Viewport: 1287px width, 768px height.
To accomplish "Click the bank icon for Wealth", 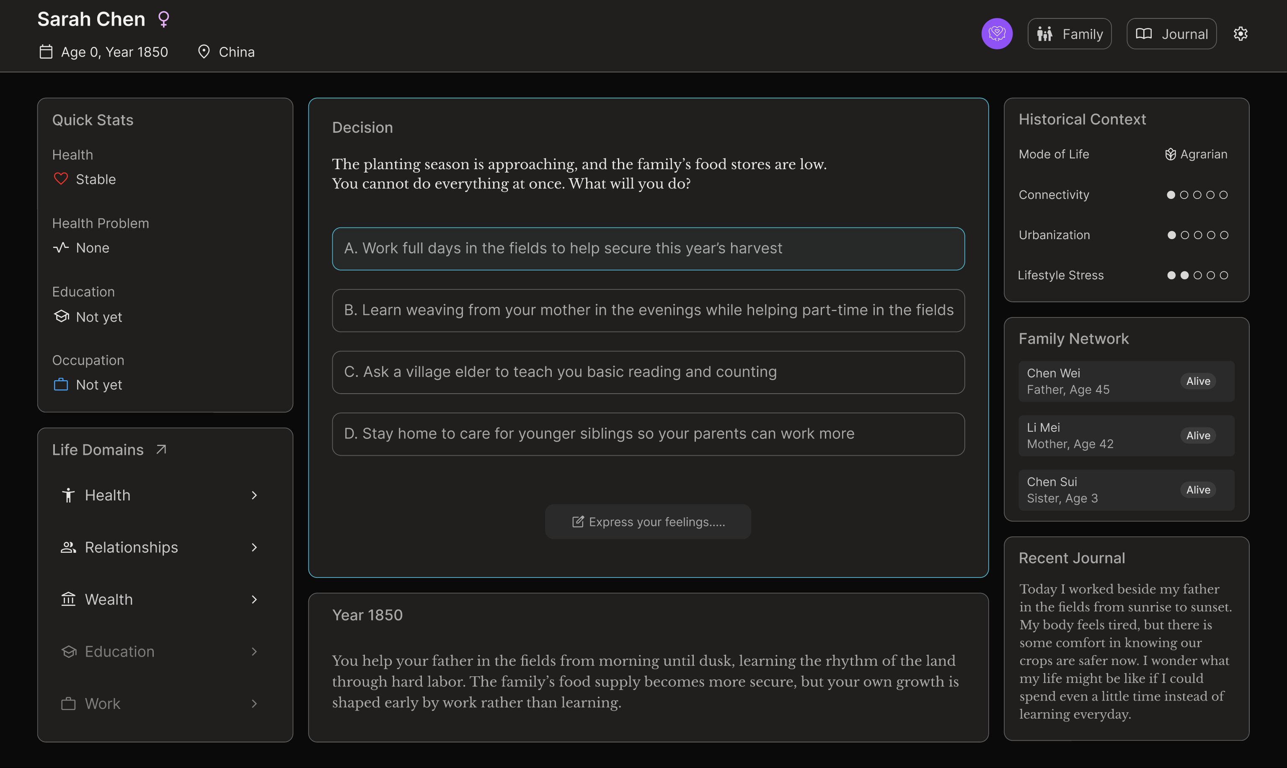I will [68, 599].
